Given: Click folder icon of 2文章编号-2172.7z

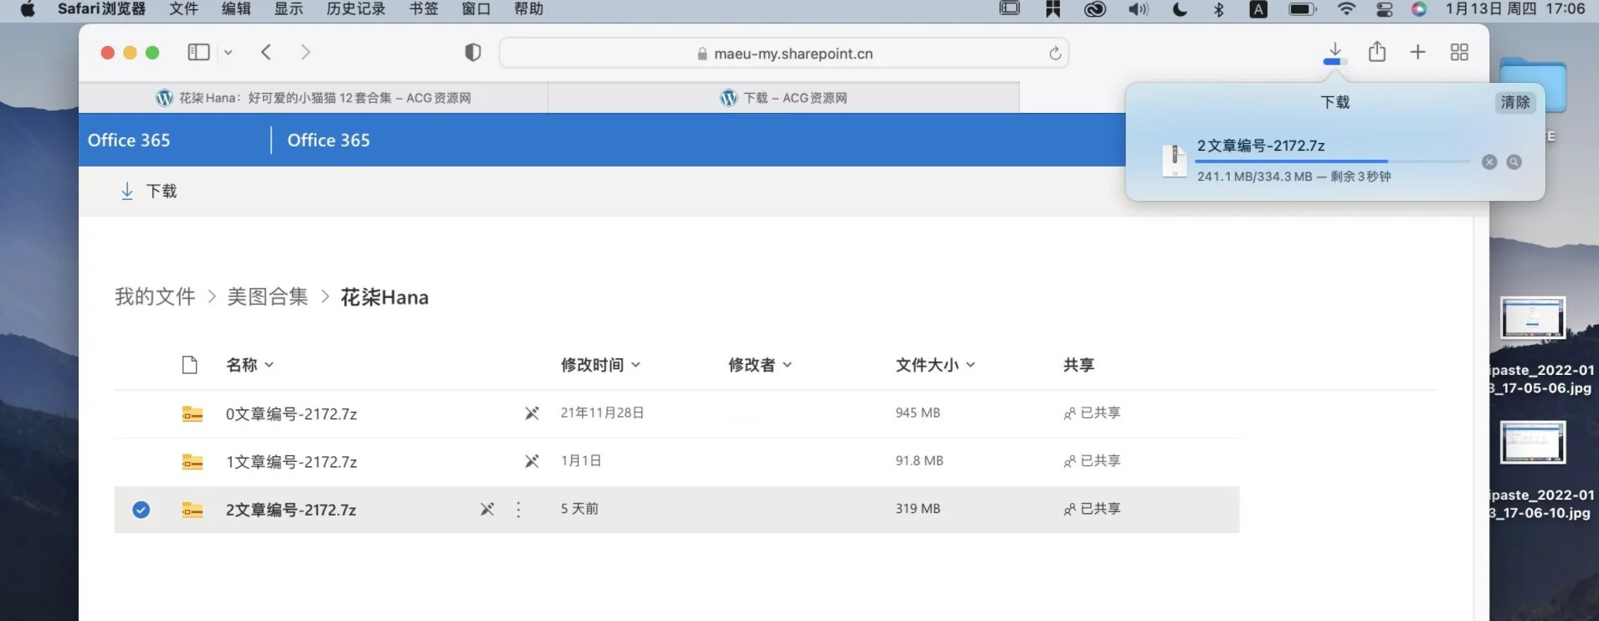Looking at the screenshot, I should 193,510.
